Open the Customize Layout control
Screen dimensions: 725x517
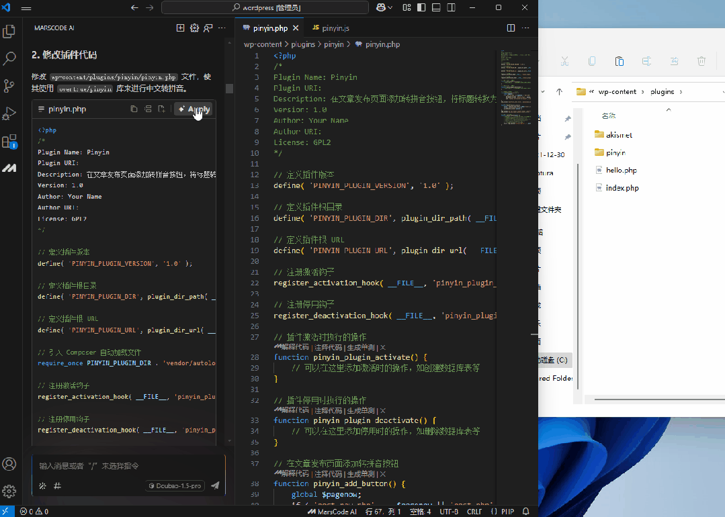pyautogui.click(x=407, y=7)
